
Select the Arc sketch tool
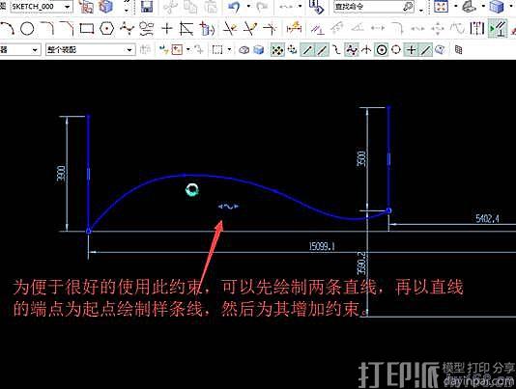pyautogui.click(x=7, y=29)
